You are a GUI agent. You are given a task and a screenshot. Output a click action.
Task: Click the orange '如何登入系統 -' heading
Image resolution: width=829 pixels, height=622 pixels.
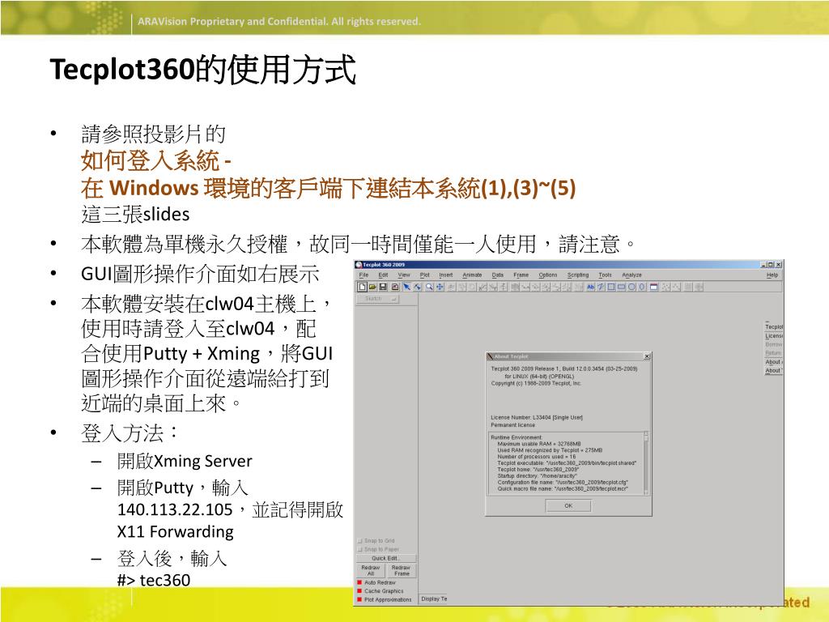tap(155, 161)
